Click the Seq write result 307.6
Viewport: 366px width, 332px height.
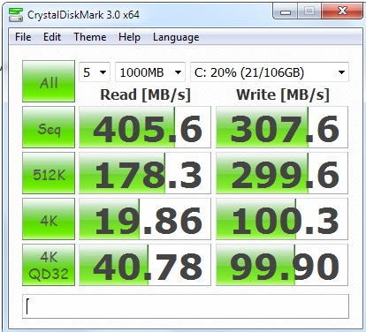tap(282, 127)
